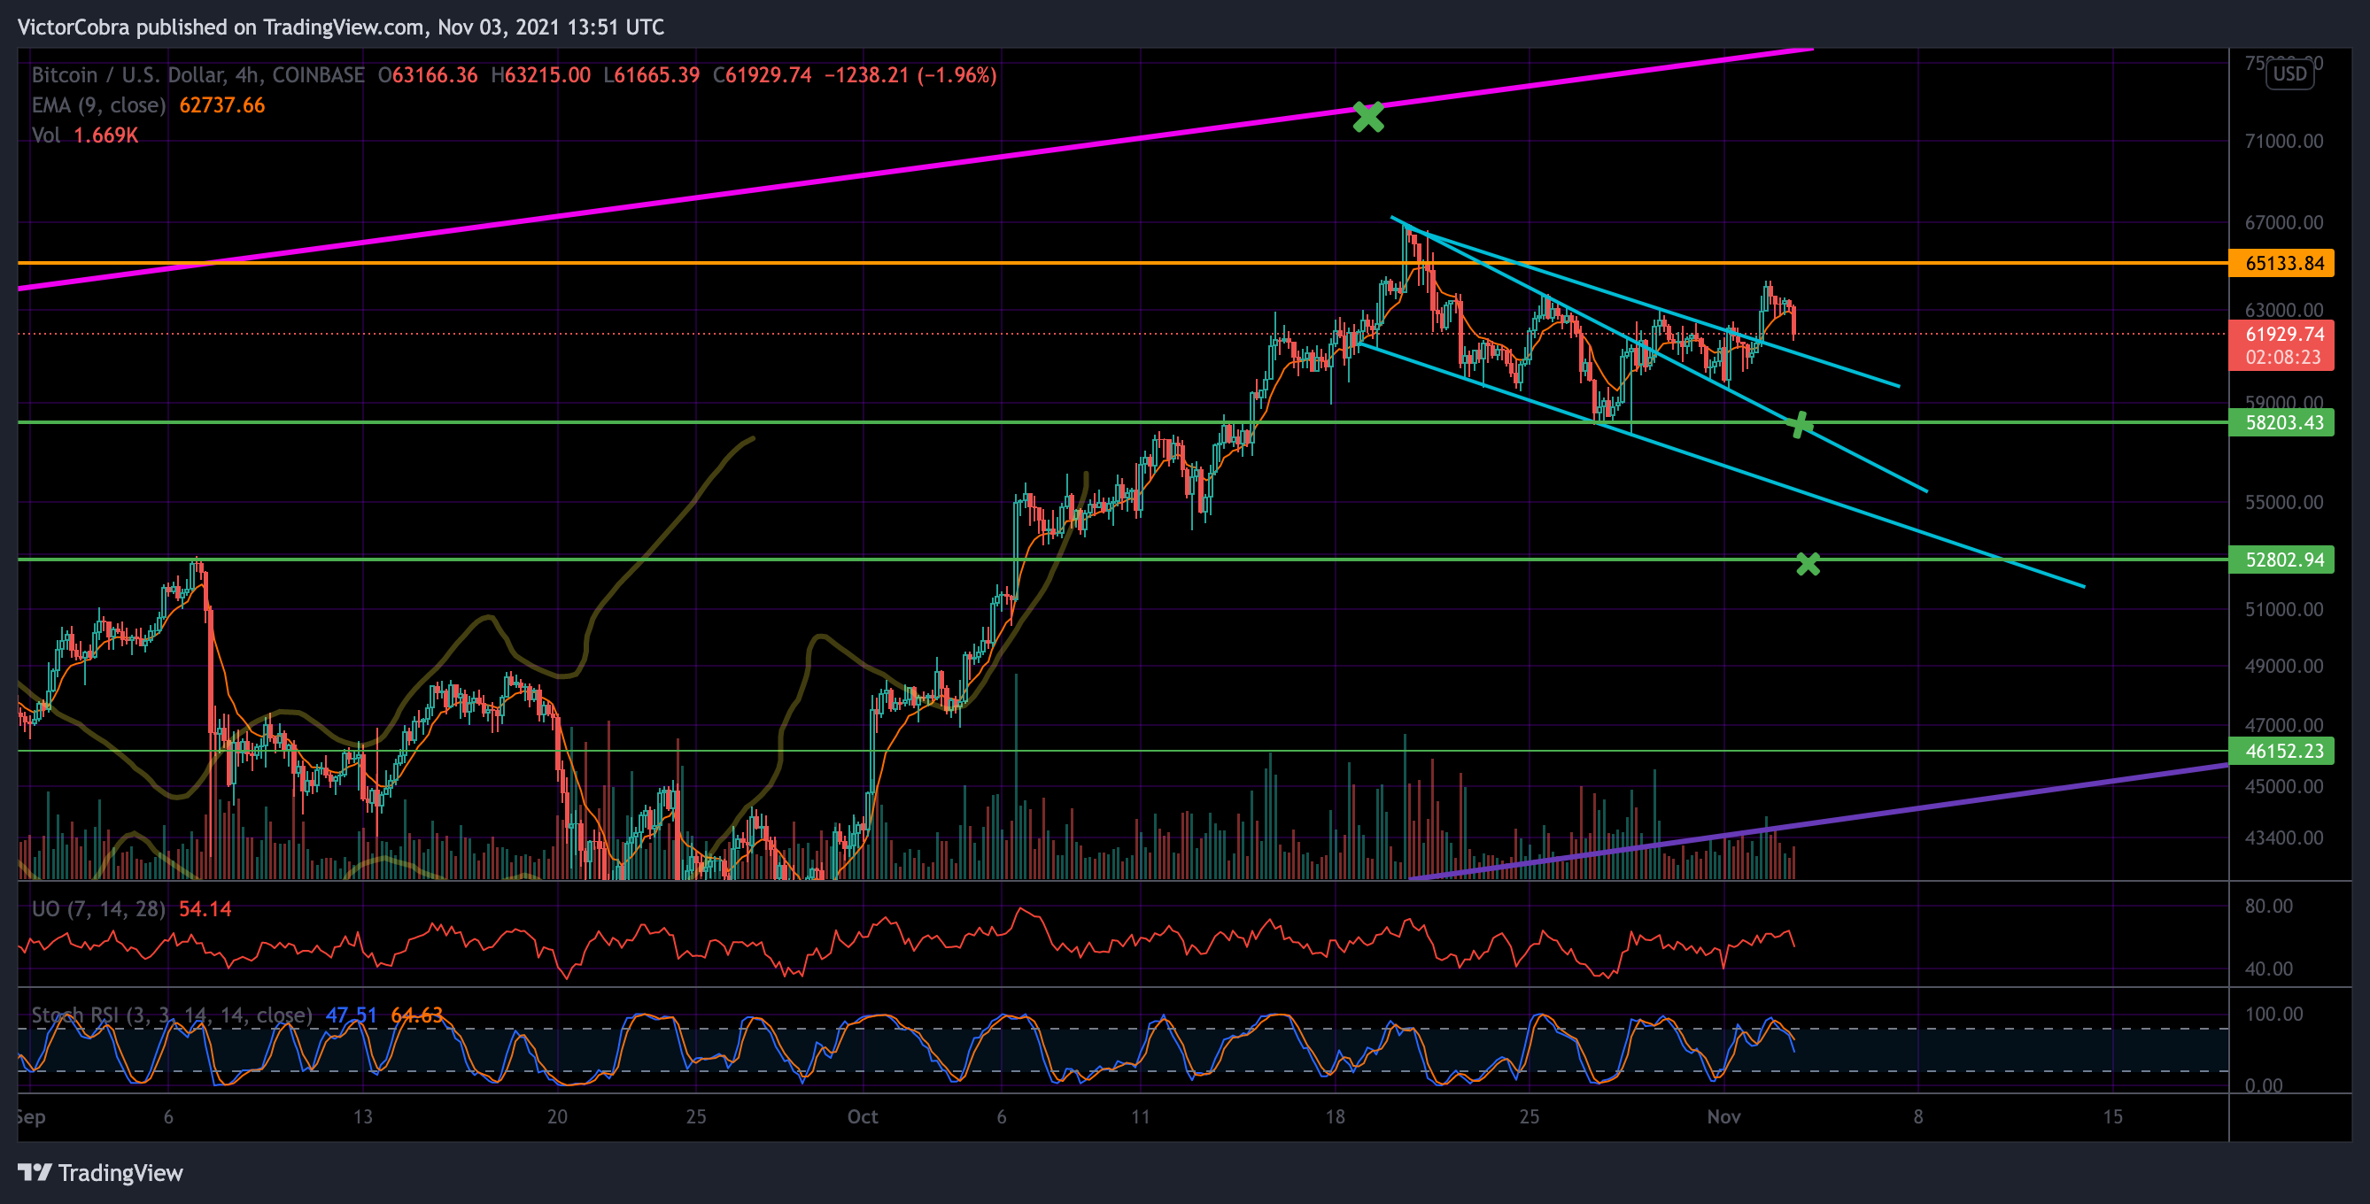Click the low price L61665.39
Image resolution: width=2370 pixels, height=1204 pixels.
click(x=651, y=74)
